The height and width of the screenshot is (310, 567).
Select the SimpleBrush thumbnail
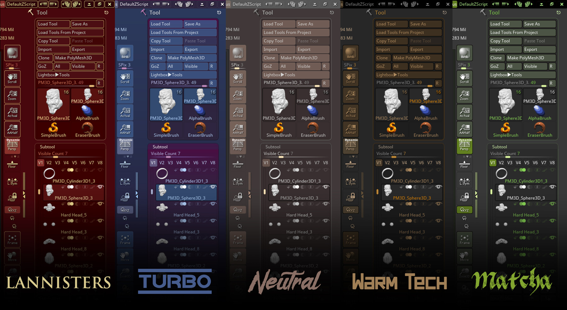click(53, 128)
